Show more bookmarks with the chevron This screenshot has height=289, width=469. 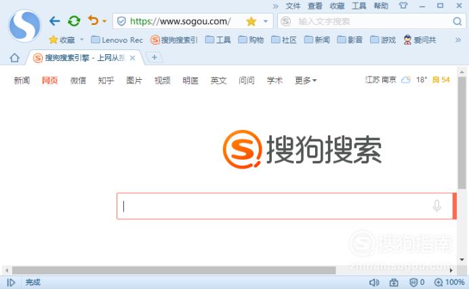pyautogui.click(x=458, y=40)
